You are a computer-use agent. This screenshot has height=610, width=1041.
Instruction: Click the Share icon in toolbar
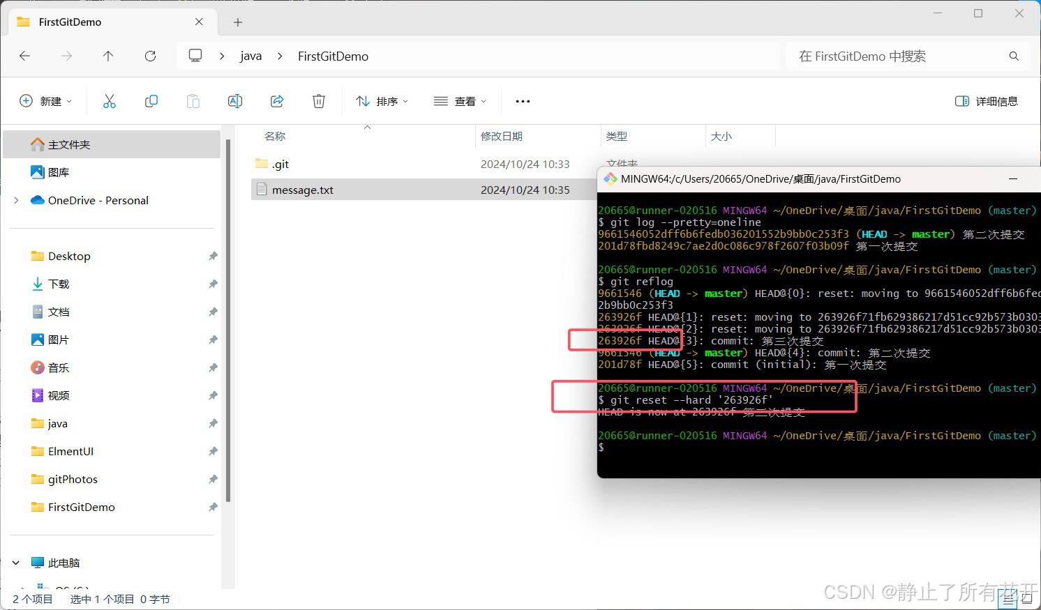click(277, 101)
